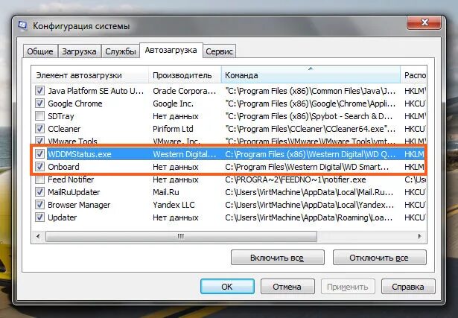Uncheck the WDDMStatus.exe checkbox
The width and height of the screenshot is (458, 318).
[x=39, y=154]
